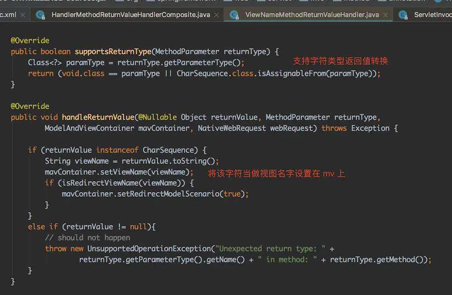
Task: Place cursor on the @Nullable annotation
Action: [157, 117]
